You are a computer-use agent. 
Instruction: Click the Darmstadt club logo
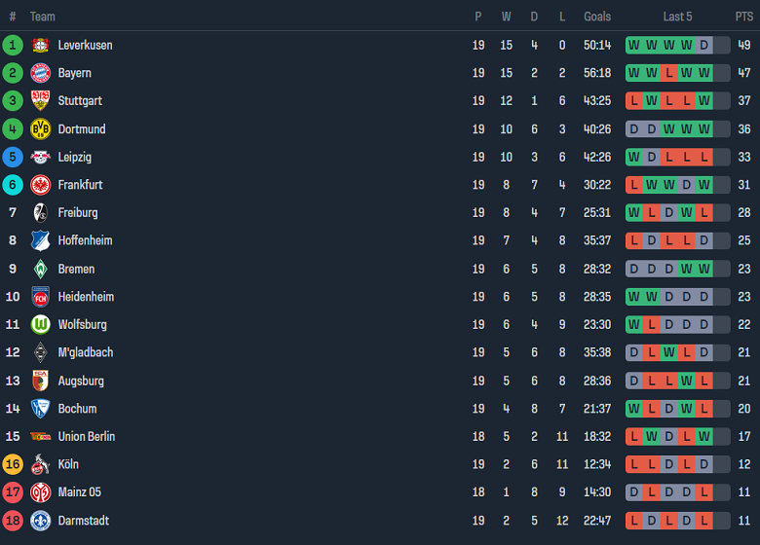(x=40, y=521)
